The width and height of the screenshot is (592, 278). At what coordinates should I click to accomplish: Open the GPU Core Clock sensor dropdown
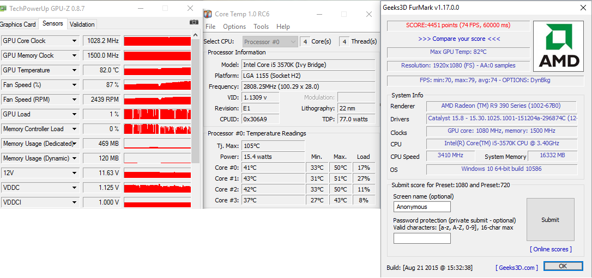[x=75, y=41]
